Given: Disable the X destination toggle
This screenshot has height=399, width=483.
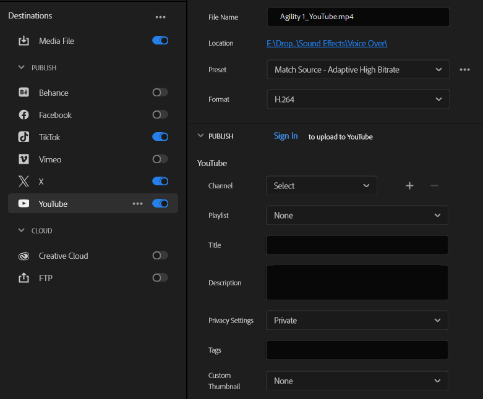Looking at the screenshot, I should click(x=160, y=181).
